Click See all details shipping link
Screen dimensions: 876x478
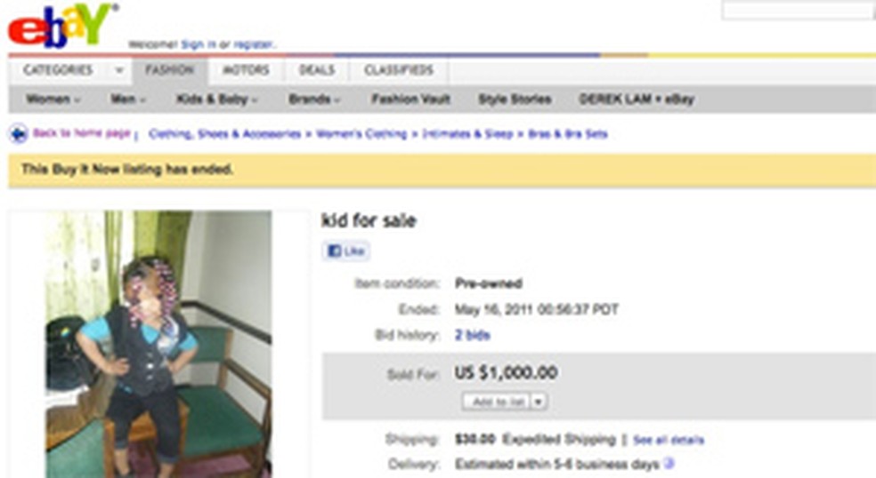click(668, 440)
